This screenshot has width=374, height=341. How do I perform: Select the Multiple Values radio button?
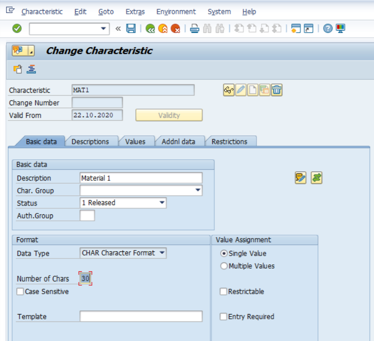[x=224, y=266]
